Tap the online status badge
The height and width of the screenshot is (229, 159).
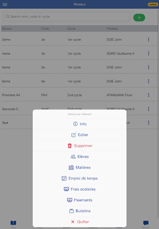click(x=153, y=4)
